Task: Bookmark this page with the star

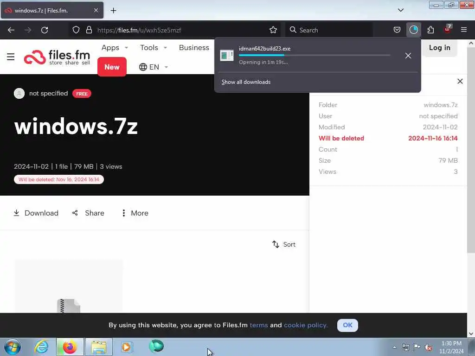Action: 273,30
